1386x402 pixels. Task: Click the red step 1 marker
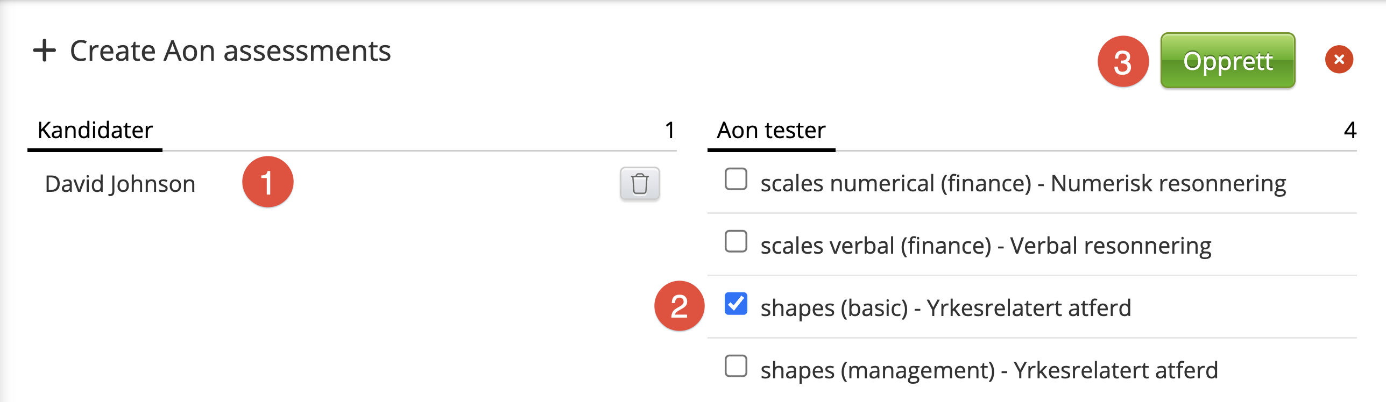pyautogui.click(x=267, y=182)
